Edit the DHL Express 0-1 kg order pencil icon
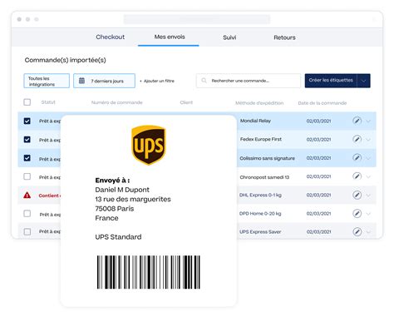The height and width of the screenshot is (312, 394). click(x=357, y=195)
